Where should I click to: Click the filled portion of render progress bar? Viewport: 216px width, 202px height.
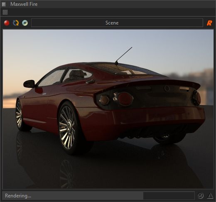(x=73, y=196)
